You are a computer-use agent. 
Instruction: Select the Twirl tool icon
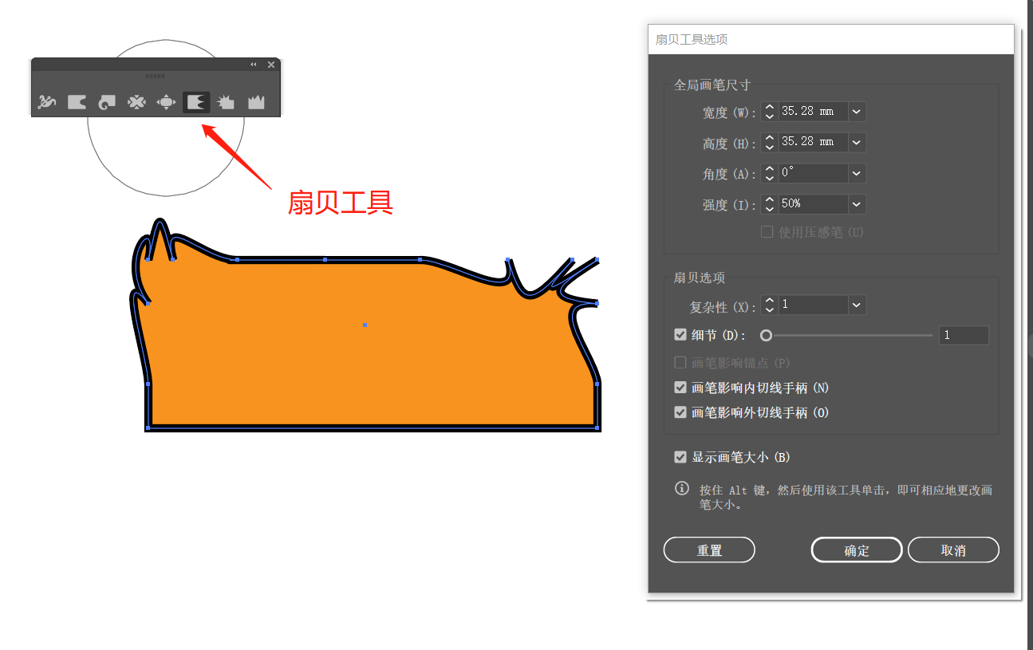[x=107, y=102]
